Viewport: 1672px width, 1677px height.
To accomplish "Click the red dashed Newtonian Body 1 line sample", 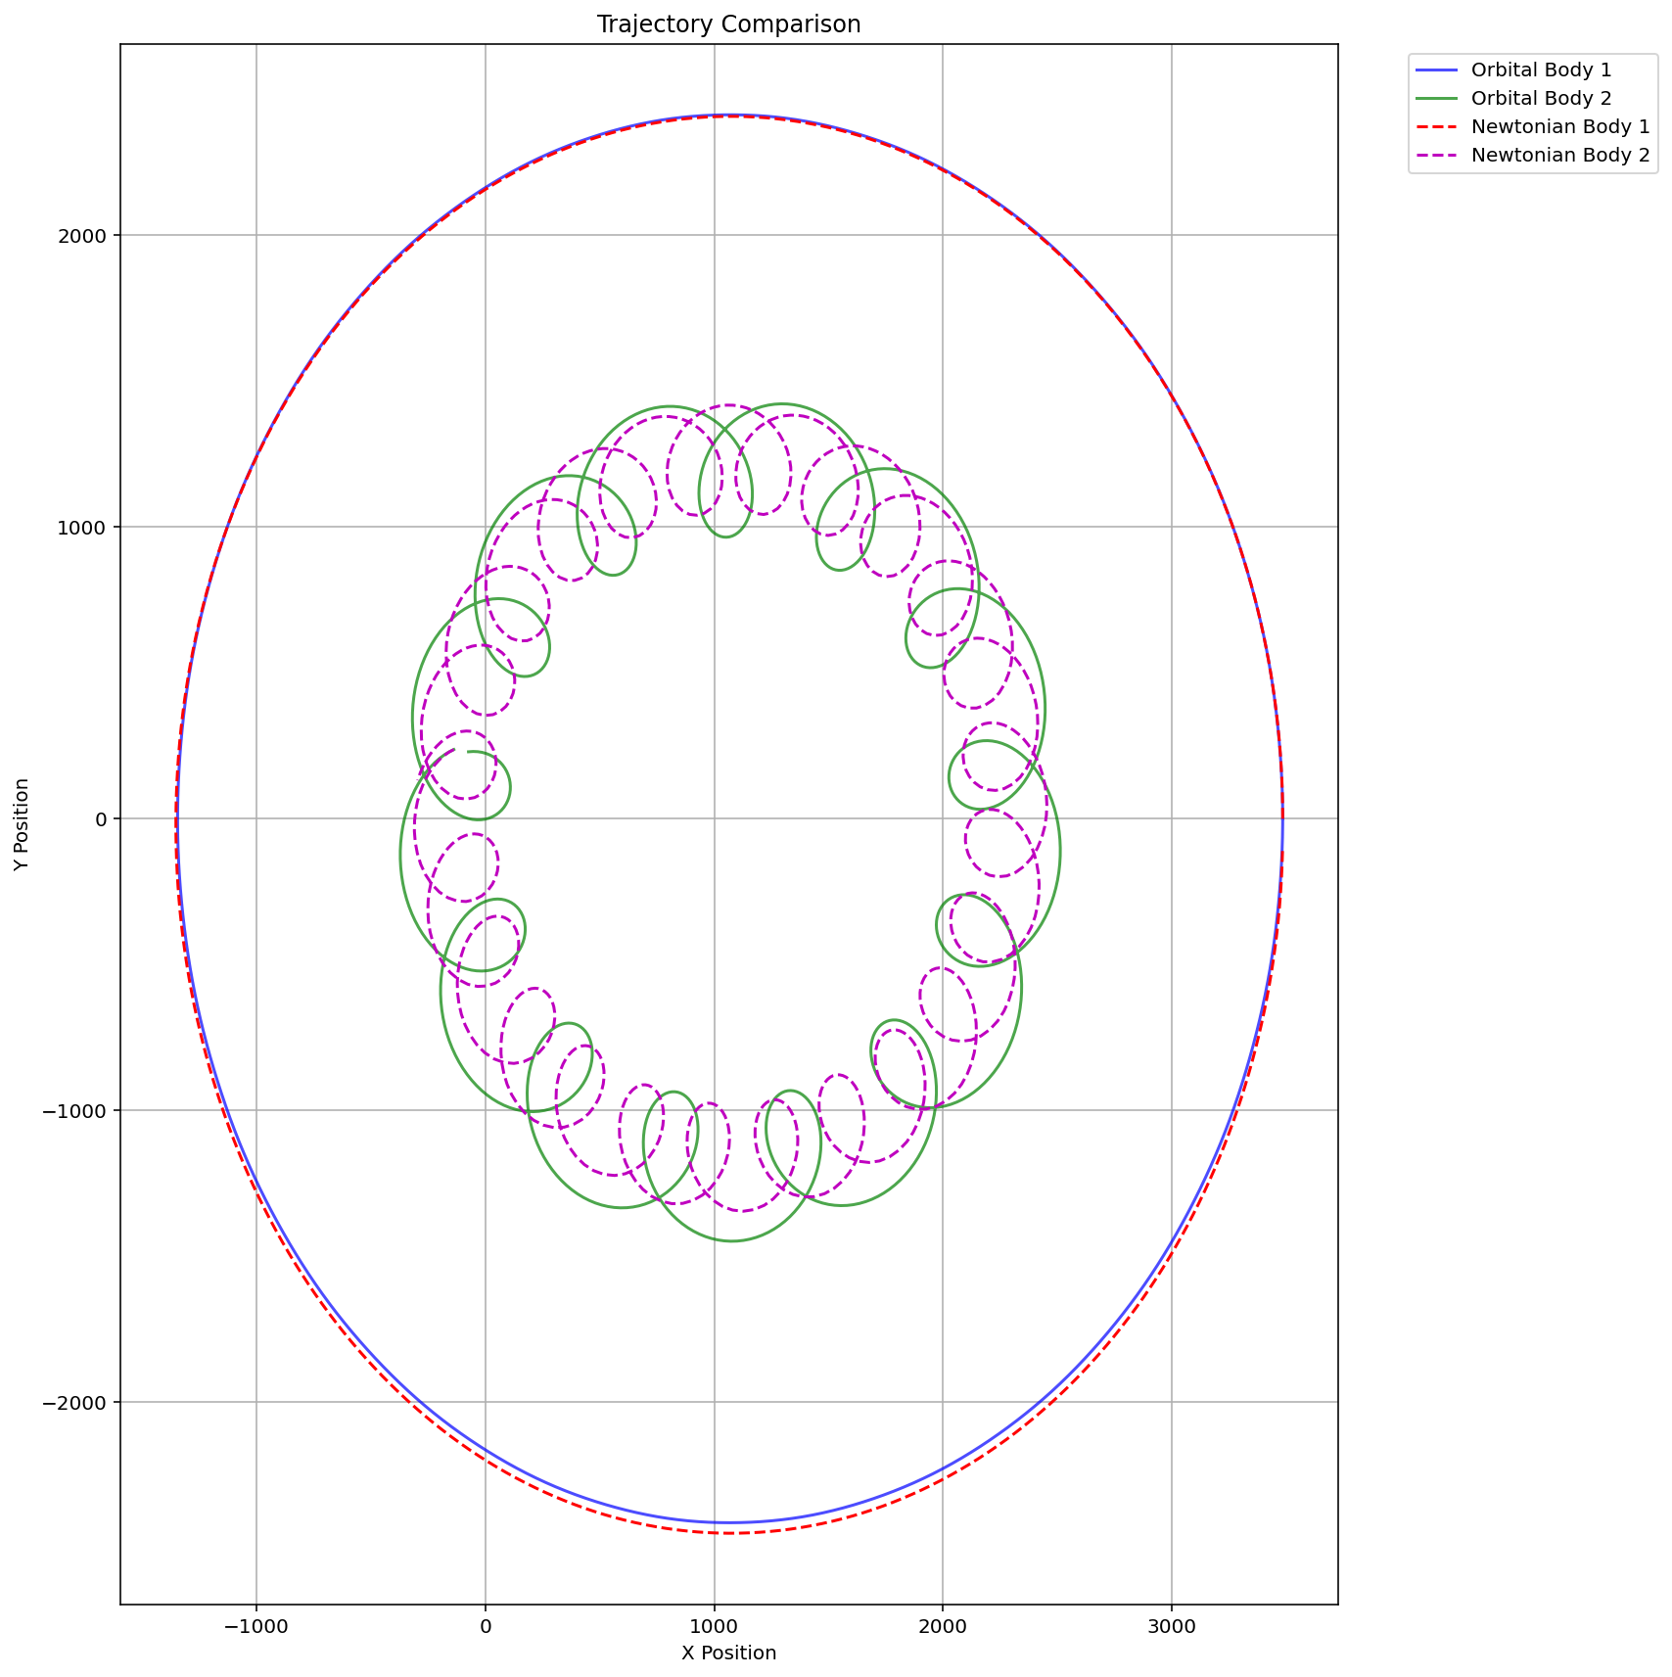I will click(1437, 126).
